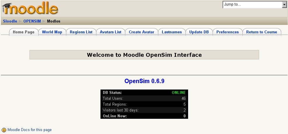Click inside the Jump to combo box
The image size is (288, 134).
(252, 5)
